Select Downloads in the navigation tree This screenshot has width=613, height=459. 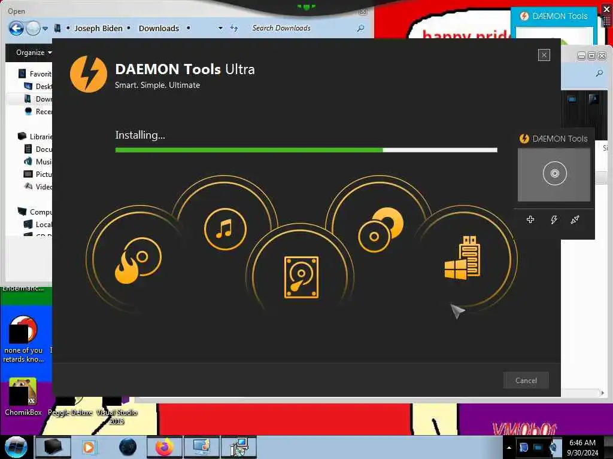tap(38, 99)
